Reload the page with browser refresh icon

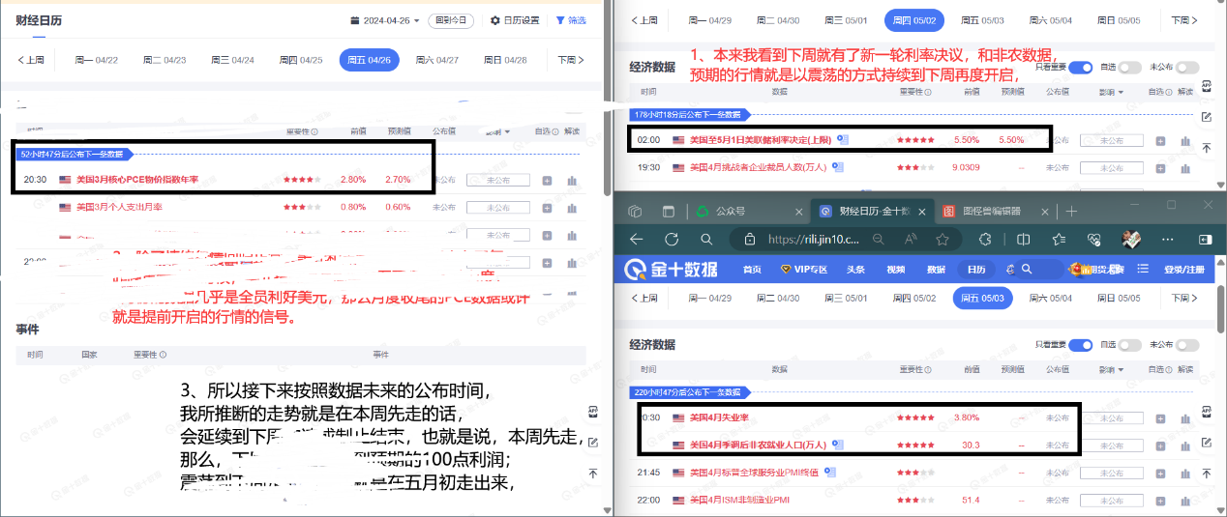[x=671, y=239]
